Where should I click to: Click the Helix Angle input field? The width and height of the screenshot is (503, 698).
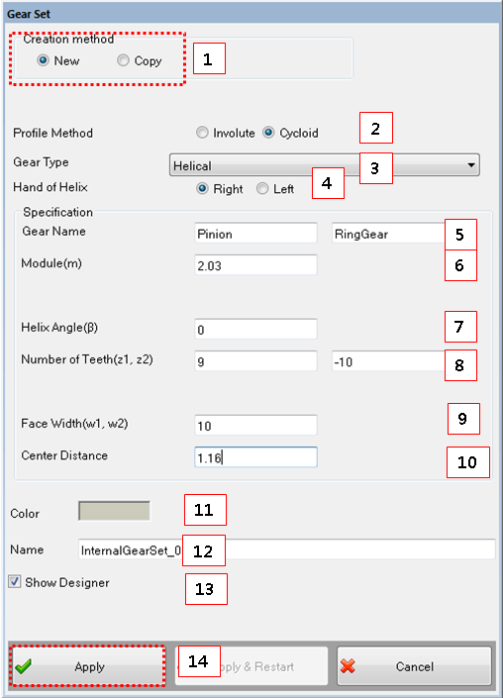[255, 330]
